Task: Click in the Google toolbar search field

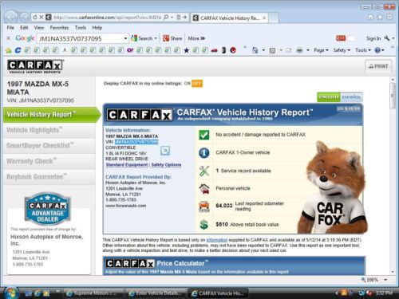Action: (x=81, y=39)
